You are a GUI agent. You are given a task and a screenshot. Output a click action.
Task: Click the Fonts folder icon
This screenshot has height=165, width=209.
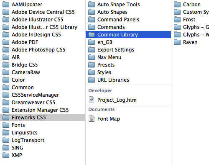6,125
